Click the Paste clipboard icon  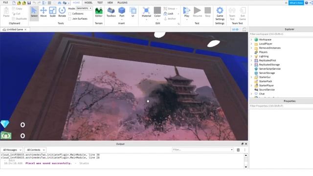(6, 12)
